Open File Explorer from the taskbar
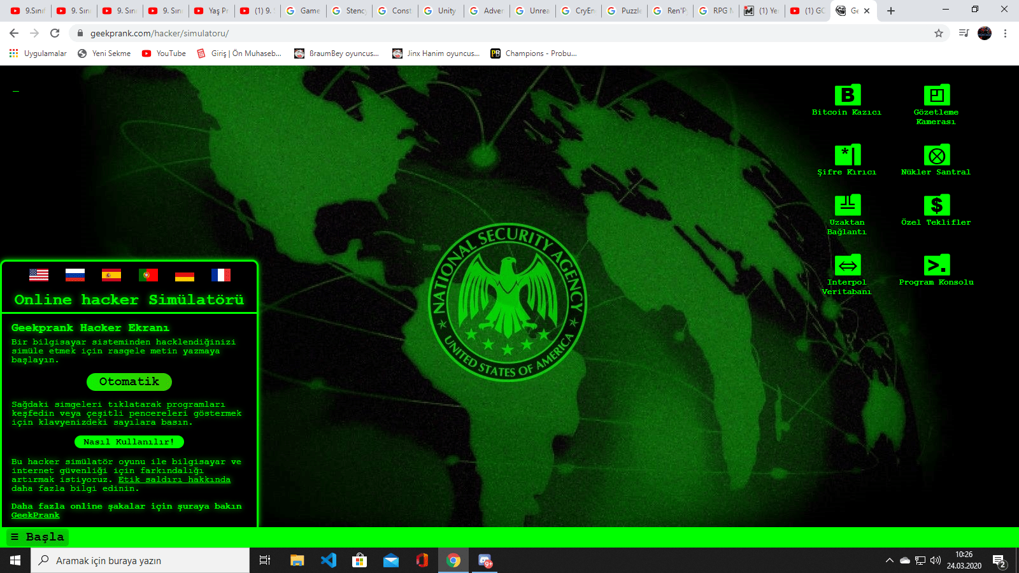Image resolution: width=1019 pixels, height=573 pixels. tap(297, 560)
